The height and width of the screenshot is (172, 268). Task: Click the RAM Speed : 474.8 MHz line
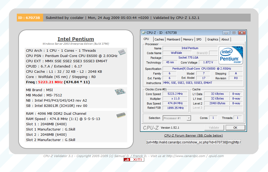[x=63, y=119]
